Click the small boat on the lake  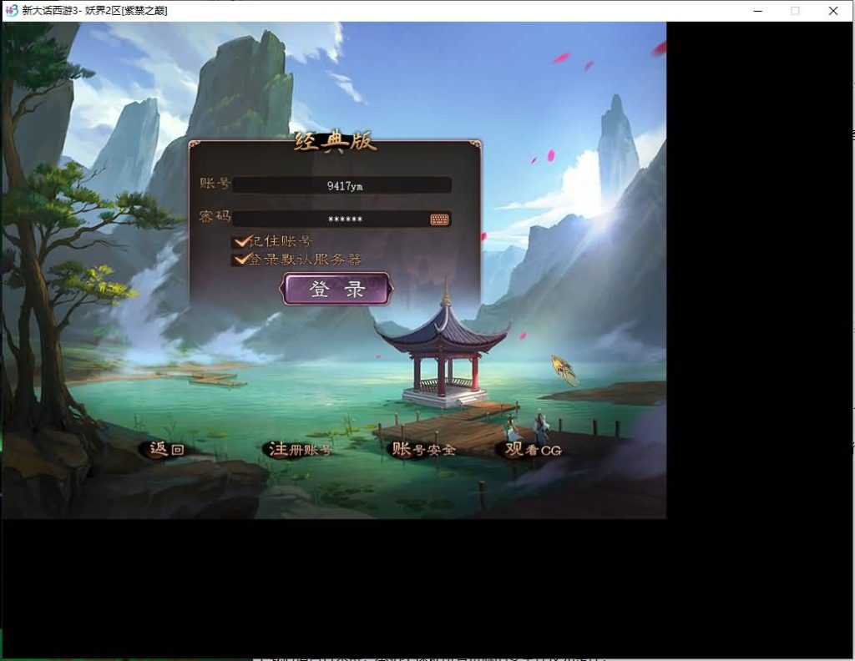coord(215,379)
